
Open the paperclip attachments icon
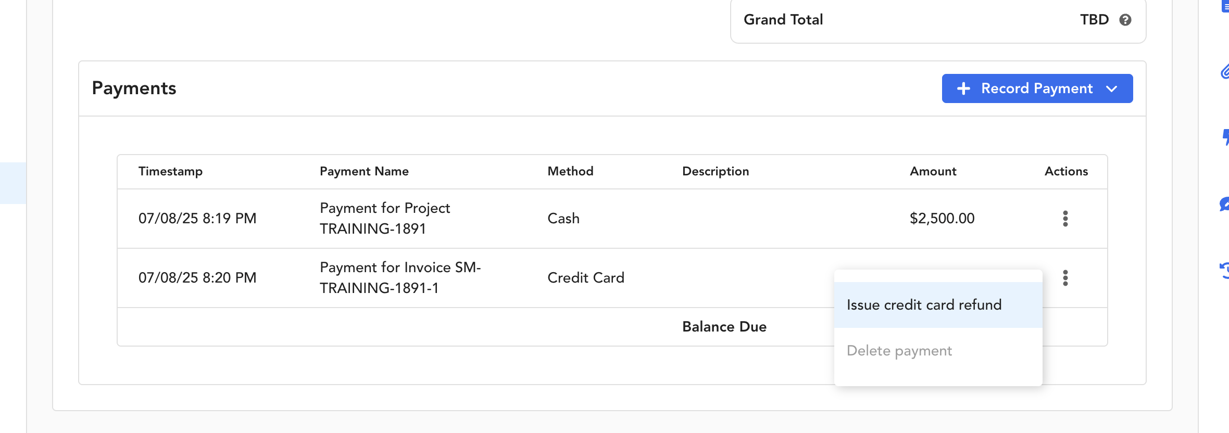[x=1225, y=72]
